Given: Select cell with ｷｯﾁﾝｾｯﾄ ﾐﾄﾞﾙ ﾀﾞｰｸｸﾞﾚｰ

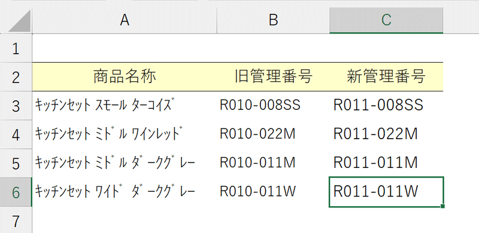Looking at the screenshot, I should click(x=125, y=163).
